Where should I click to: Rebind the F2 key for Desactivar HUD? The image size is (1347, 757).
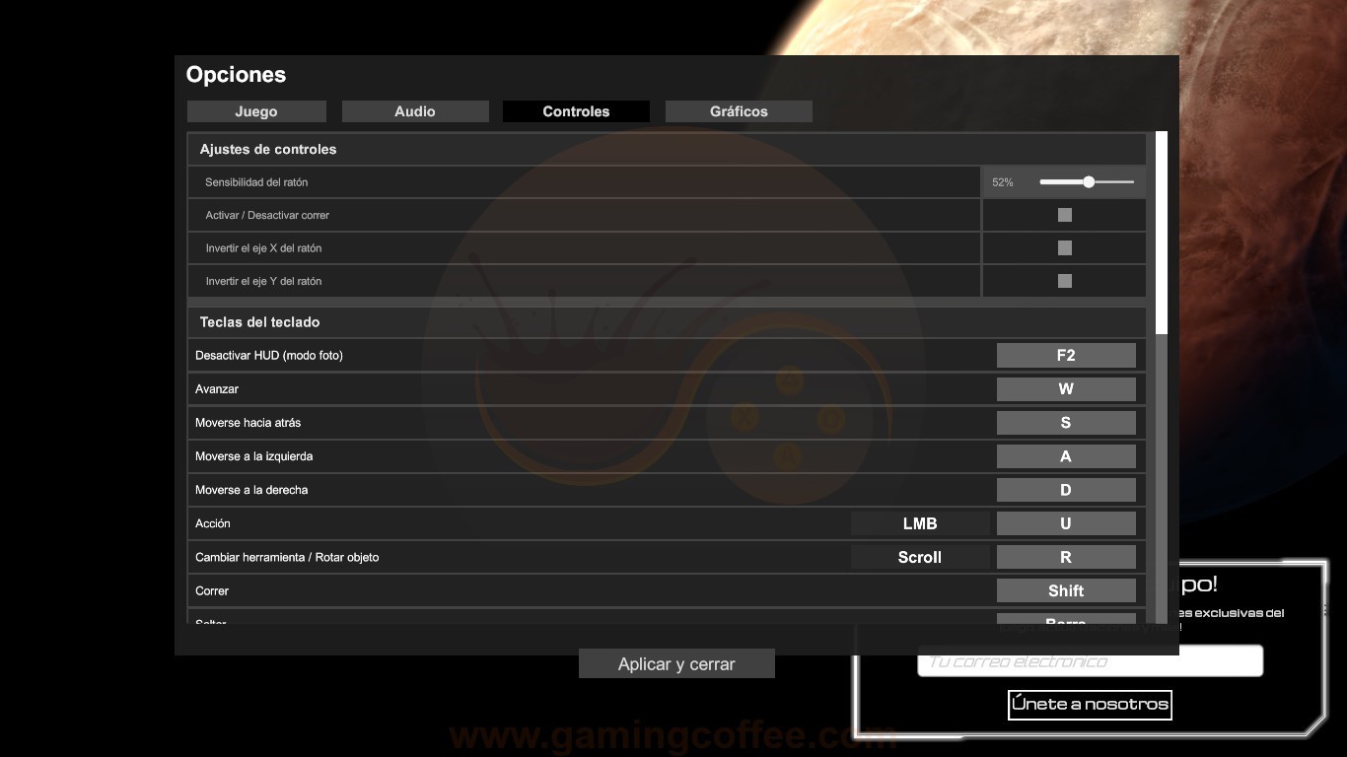tap(1066, 355)
